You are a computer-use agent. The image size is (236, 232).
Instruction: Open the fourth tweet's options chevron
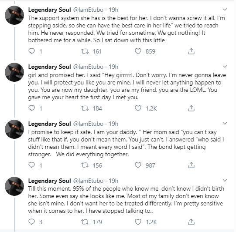[225, 180]
